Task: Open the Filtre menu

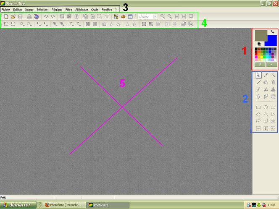Action: point(69,9)
